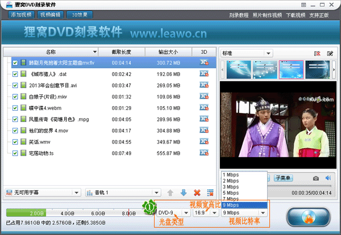This screenshot has height=235, width=341.
Task: Select 3 Mbps from bitrate list
Action: [x=244, y=187]
